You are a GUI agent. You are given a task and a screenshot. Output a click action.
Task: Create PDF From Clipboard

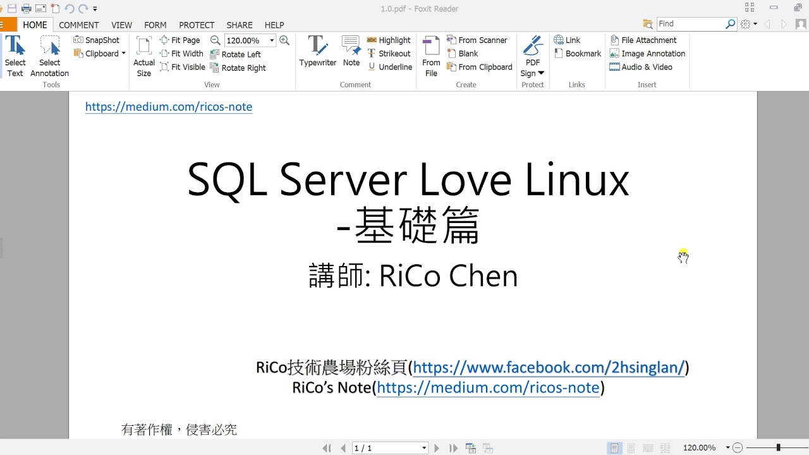pyautogui.click(x=479, y=67)
